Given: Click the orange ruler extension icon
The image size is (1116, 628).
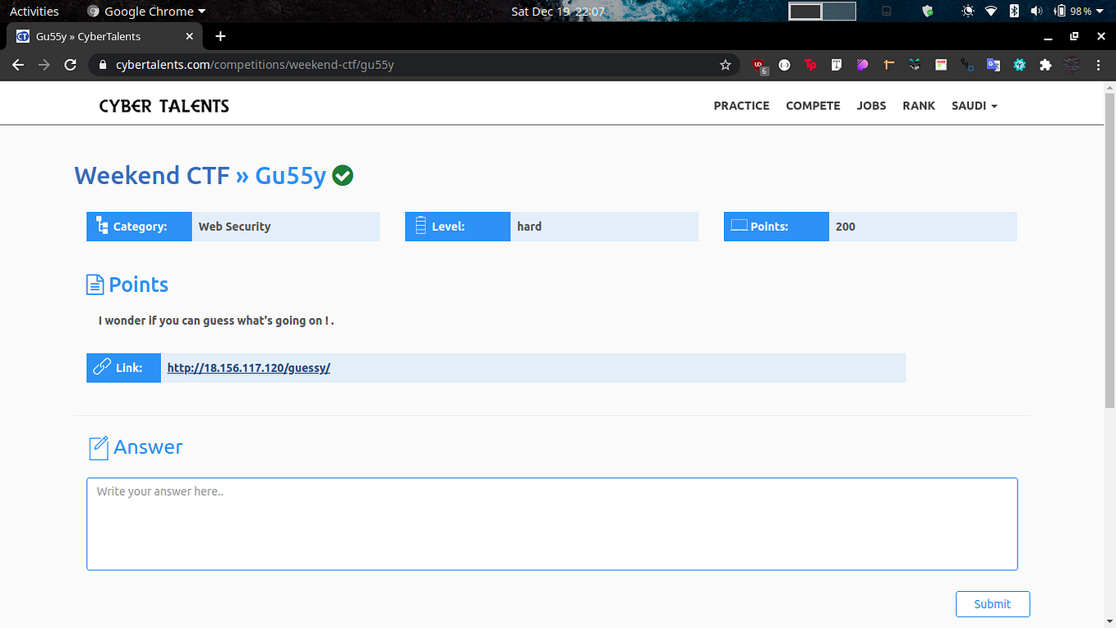Looking at the screenshot, I should pyautogui.click(x=888, y=65).
